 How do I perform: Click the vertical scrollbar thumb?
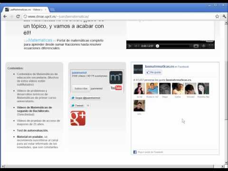226,90
